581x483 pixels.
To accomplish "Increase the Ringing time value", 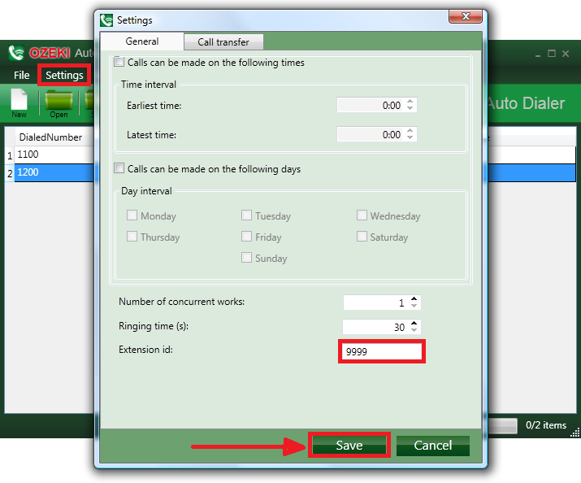I will tap(414, 323).
